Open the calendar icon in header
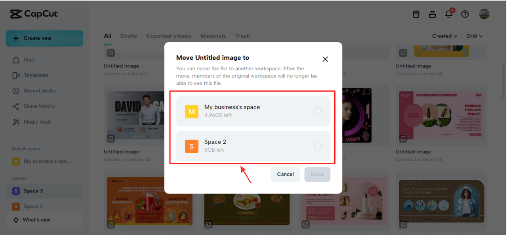 point(416,14)
